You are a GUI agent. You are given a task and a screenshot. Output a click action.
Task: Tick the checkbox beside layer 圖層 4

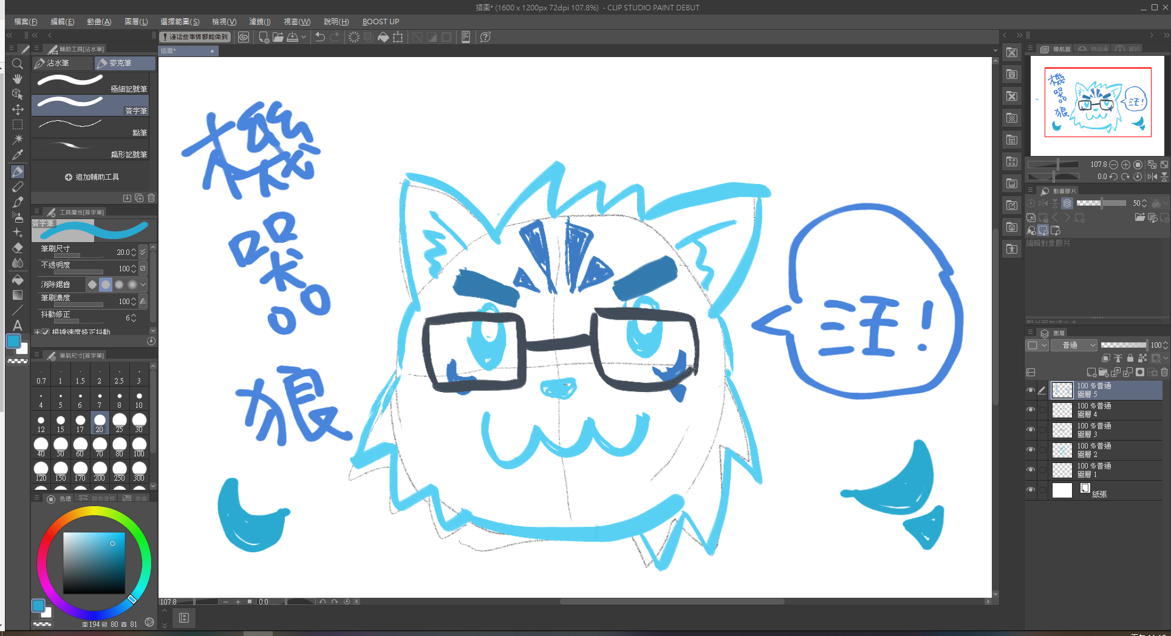tap(1043, 410)
